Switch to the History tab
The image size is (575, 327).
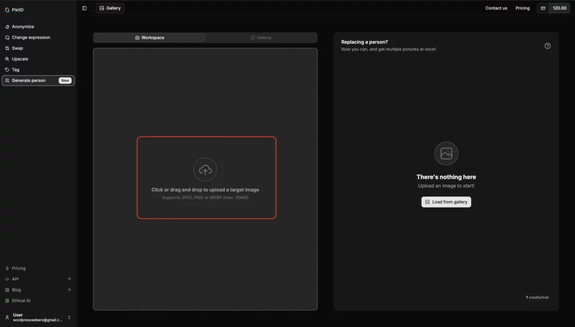pyautogui.click(x=261, y=38)
